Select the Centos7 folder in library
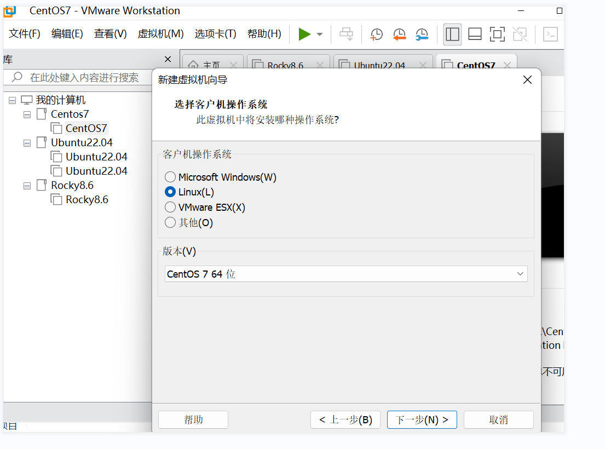This screenshot has width=605, height=449. pos(70,114)
